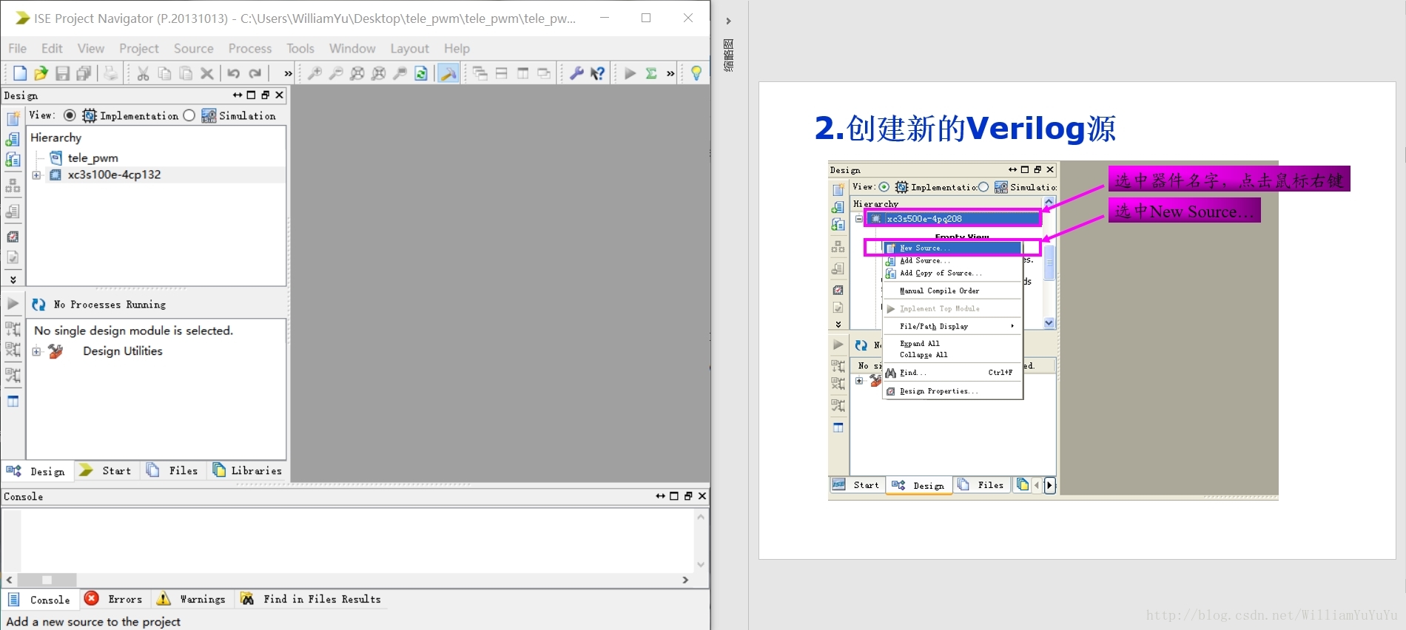Click the lightbulb tips icon

pyautogui.click(x=696, y=73)
